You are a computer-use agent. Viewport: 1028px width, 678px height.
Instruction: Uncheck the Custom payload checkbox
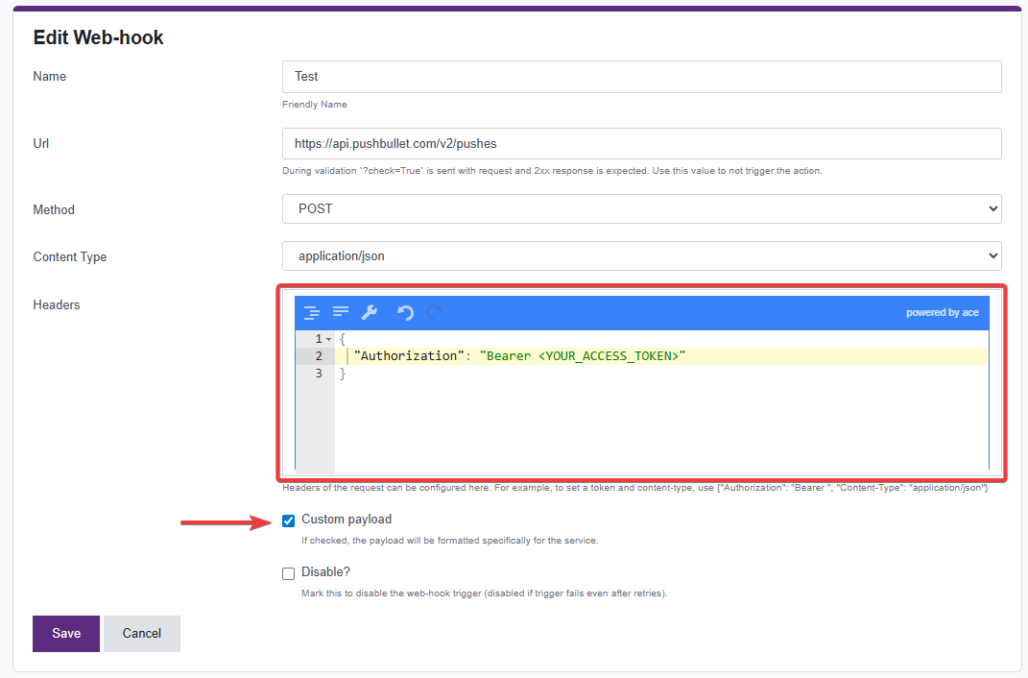pyautogui.click(x=289, y=521)
